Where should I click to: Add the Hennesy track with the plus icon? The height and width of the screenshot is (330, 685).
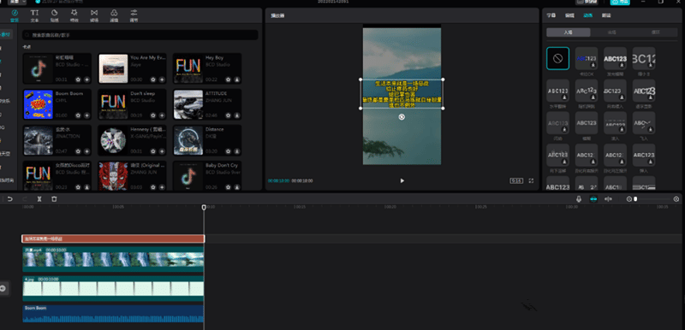point(162,151)
